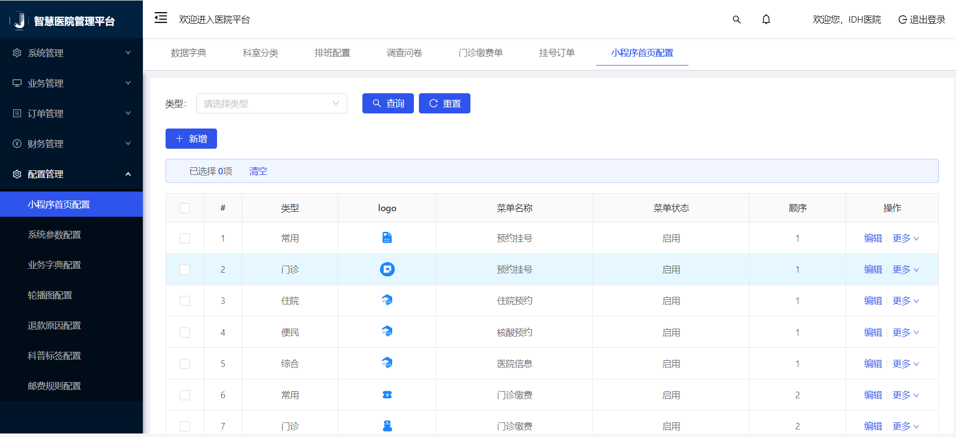Click the 查询 search button
This screenshot has height=437, width=956.
(x=388, y=103)
